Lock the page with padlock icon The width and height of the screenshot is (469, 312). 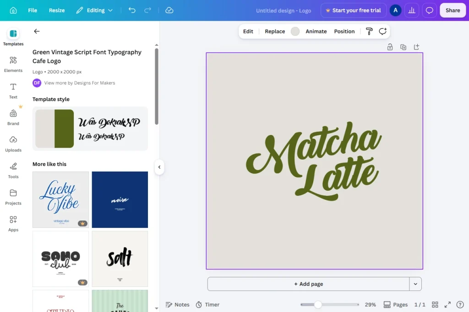(x=390, y=47)
